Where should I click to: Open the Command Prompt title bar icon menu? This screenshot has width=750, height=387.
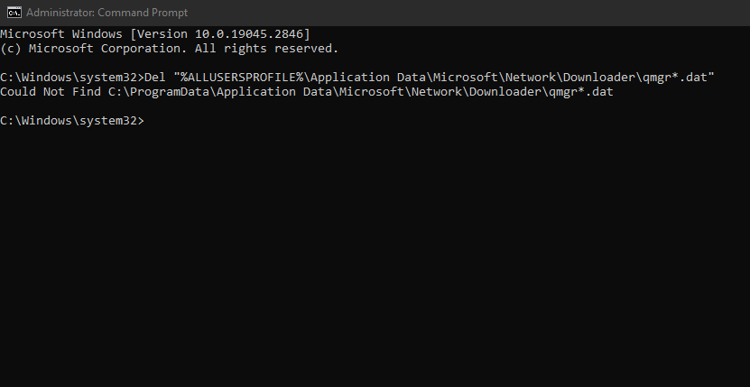click(13, 12)
